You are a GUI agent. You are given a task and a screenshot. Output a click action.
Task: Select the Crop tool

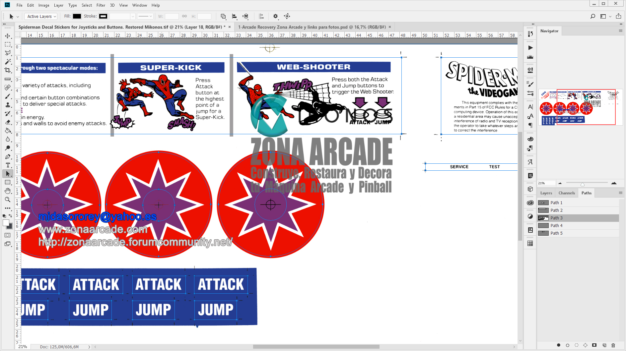point(8,70)
